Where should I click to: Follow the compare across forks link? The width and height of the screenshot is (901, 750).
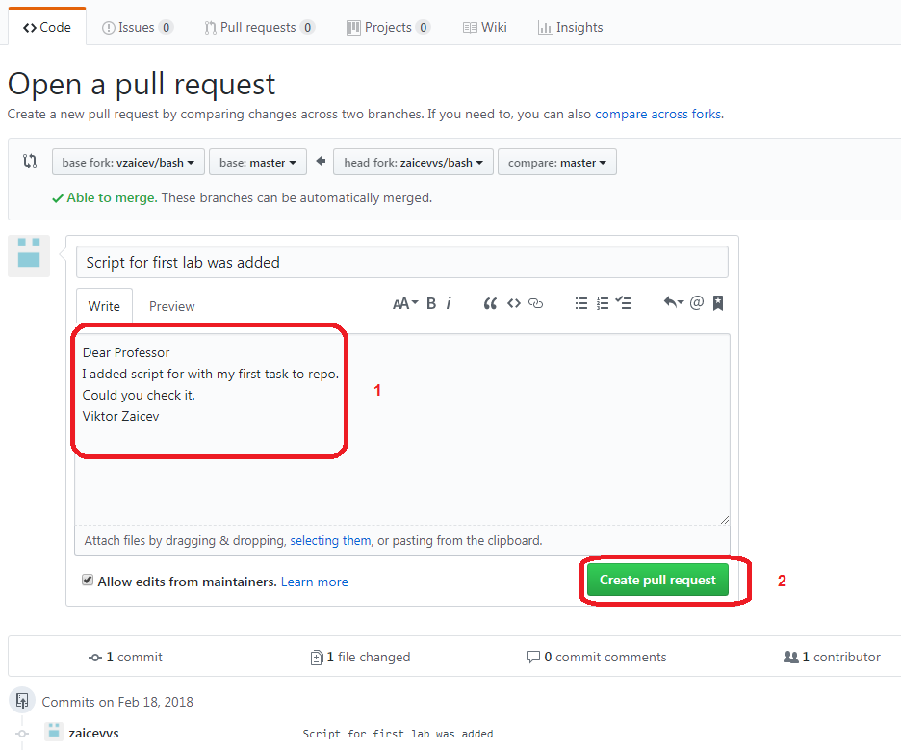point(658,114)
